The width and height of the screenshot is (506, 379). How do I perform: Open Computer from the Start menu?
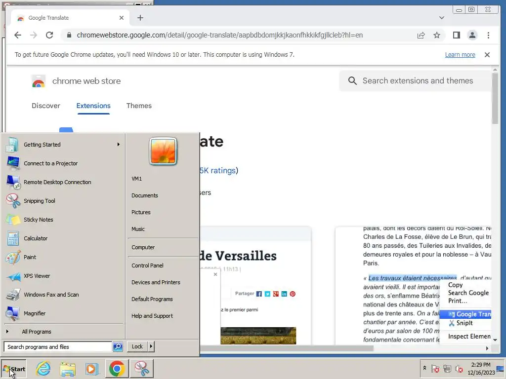(143, 248)
